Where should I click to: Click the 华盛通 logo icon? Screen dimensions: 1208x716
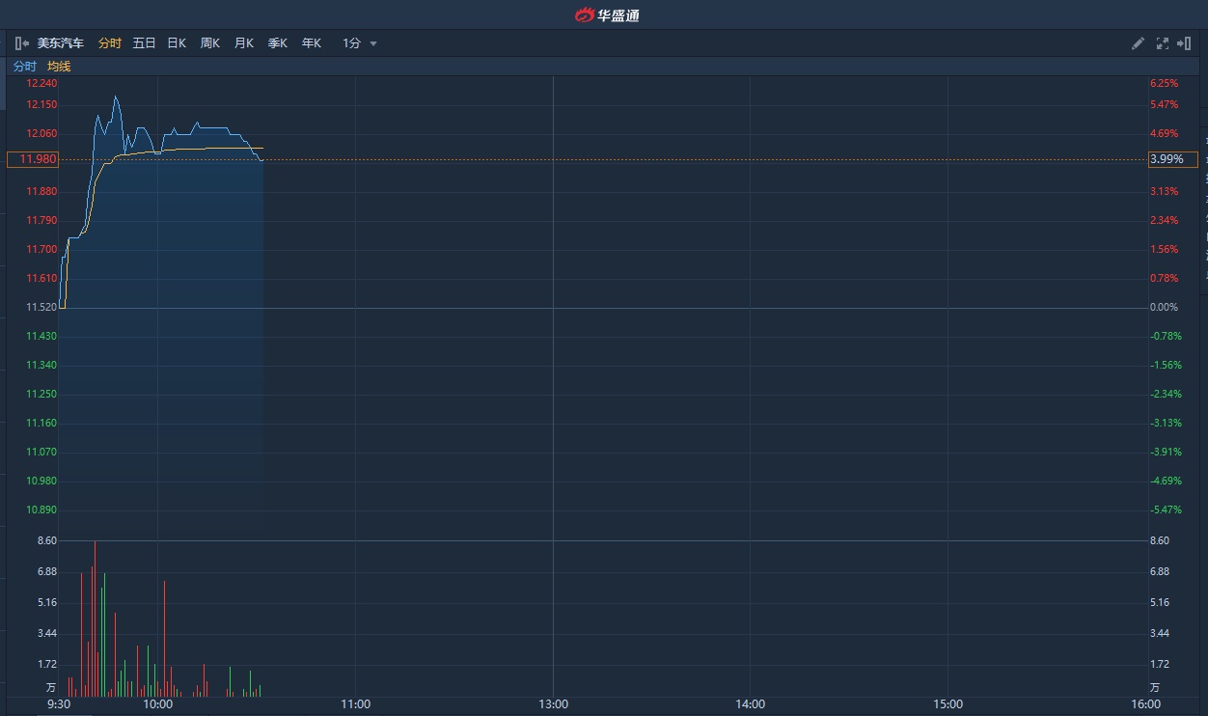pyautogui.click(x=585, y=14)
